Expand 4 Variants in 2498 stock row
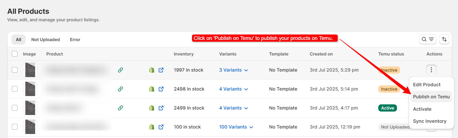 pyautogui.click(x=233, y=89)
